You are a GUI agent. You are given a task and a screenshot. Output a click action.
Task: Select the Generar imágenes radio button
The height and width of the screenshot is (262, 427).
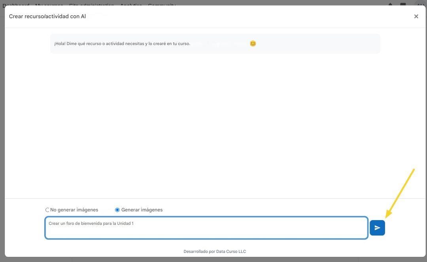pyautogui.click(x=117, y=210)
